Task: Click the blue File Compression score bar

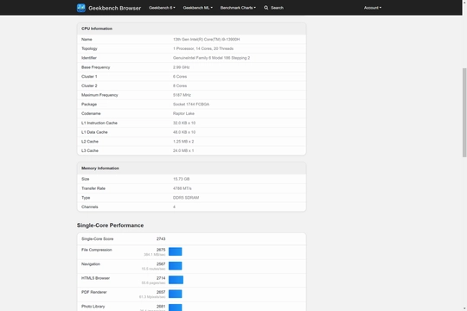Action: point(175,251)
